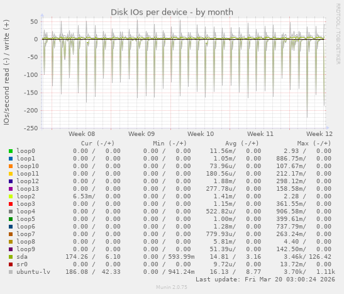Click the 'loop8' legend label
Image resolution: width=344 pixels, height=294 pixels.
click(x=26, y=242)
